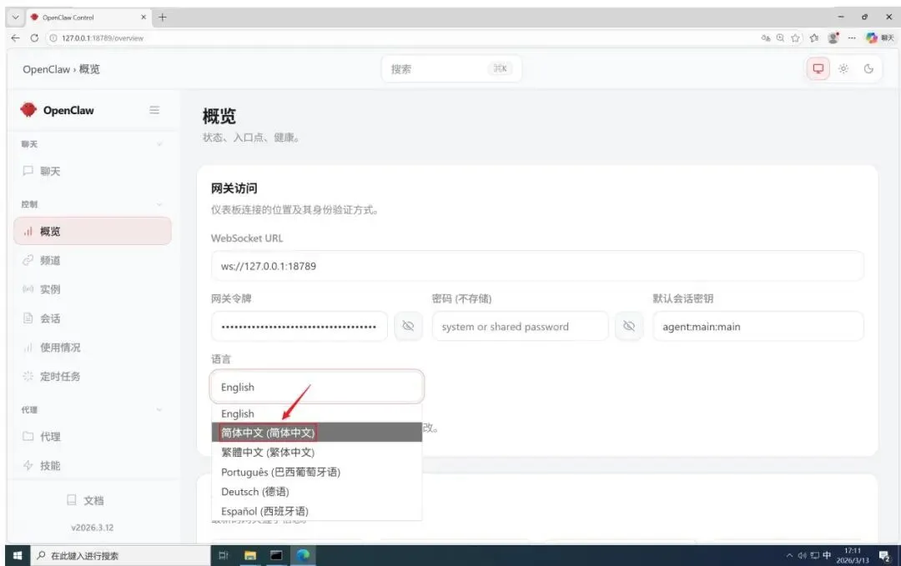Open new browser tab plus button
The image size is (901, 566).
pyautogui.click(x=162, y=18)
